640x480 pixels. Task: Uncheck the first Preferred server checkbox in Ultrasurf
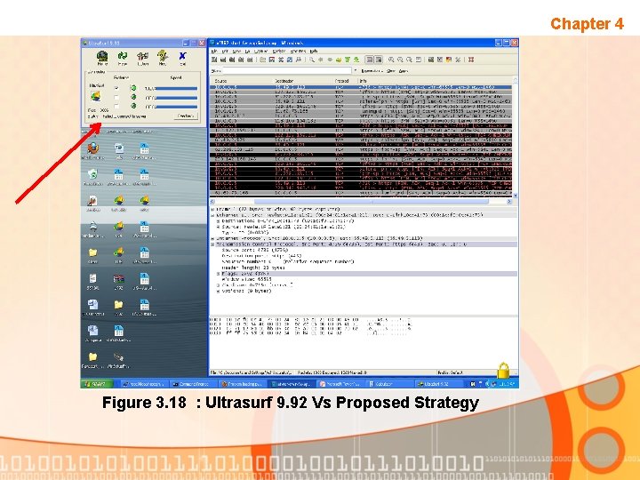coord(116,88)
